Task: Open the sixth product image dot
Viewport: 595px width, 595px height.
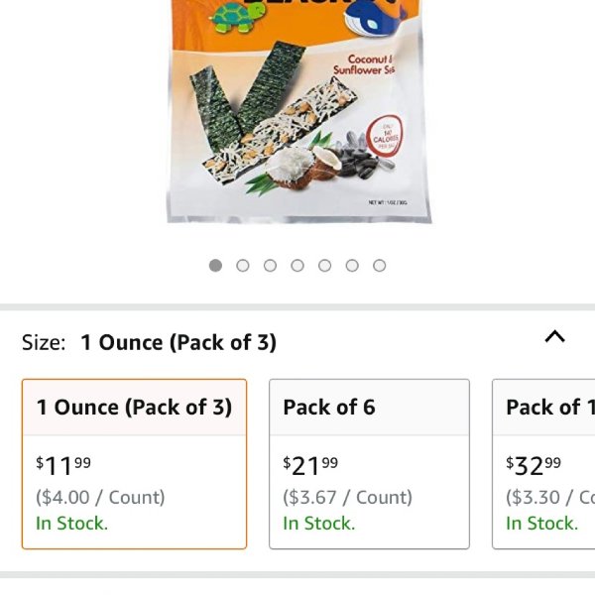Action: pyautogui.click(x=352, y=266)
